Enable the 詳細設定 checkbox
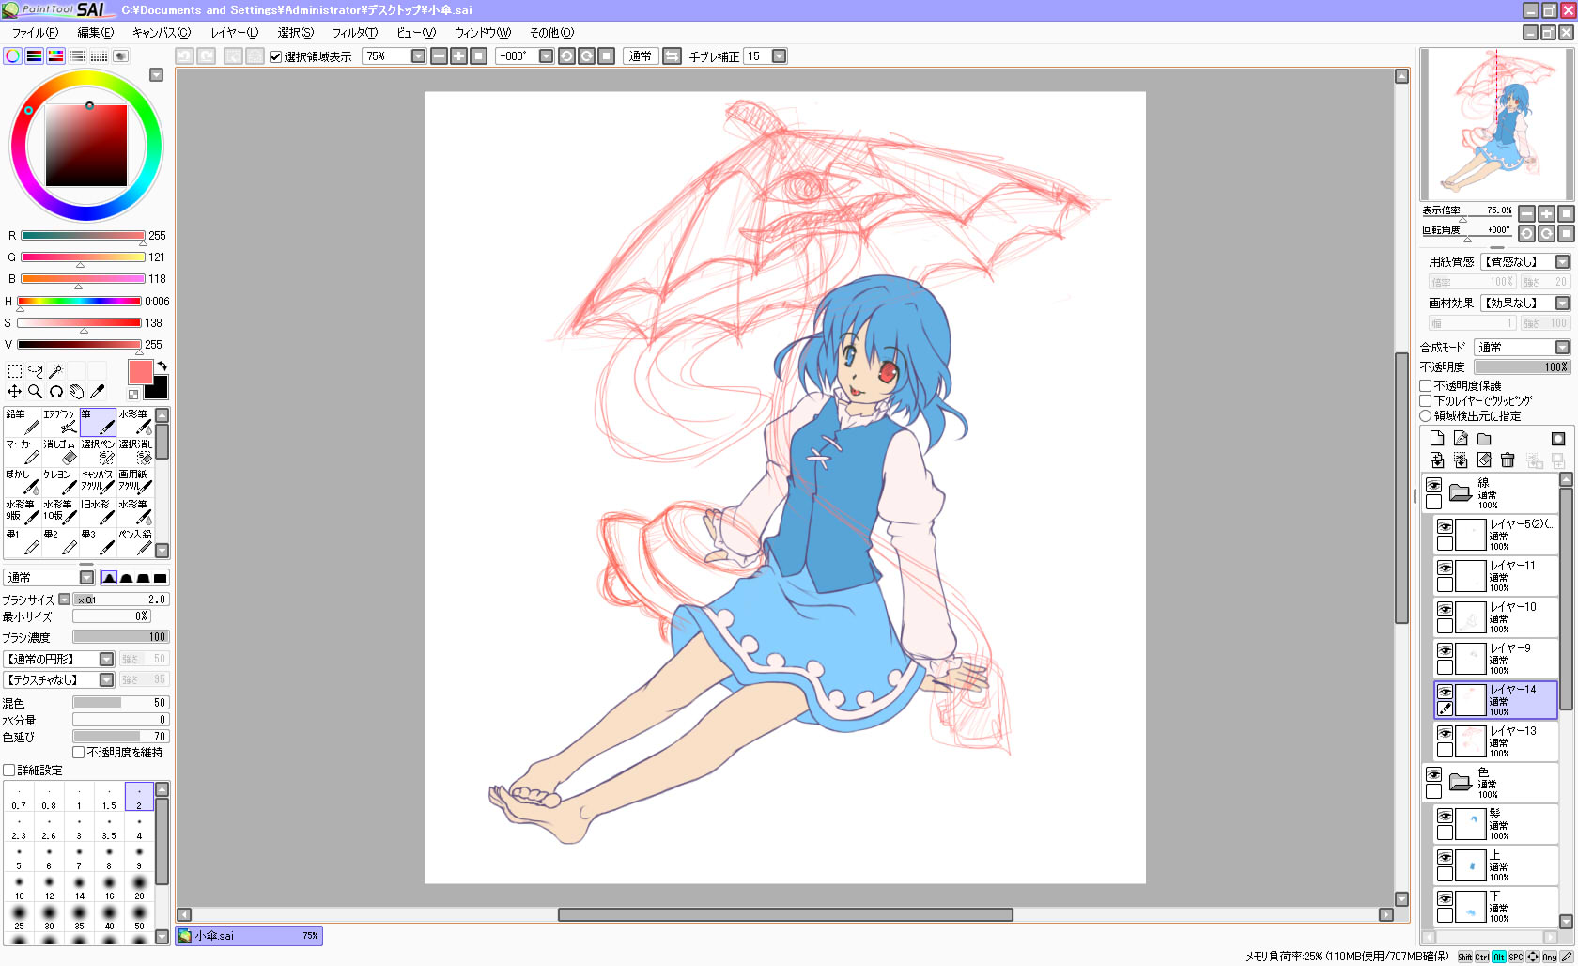 (9, 771)
